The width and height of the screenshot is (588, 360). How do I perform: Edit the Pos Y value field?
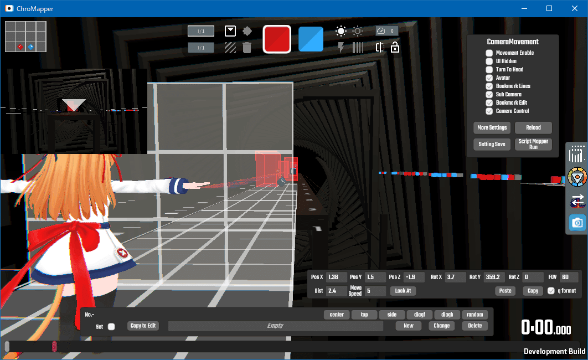(375, 277)
